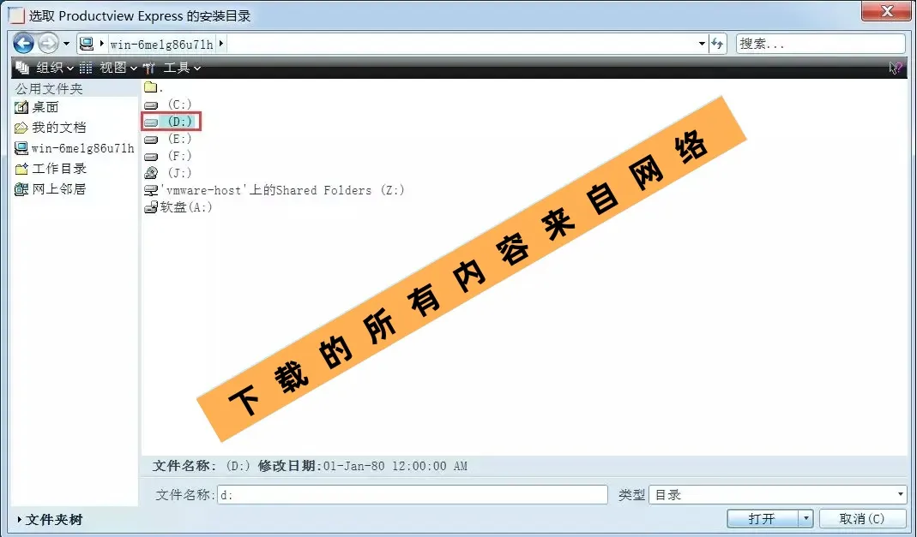Click the (C:) drive icon
The height and width of the screenshot is (537, 917).
(x=151, y=105)
